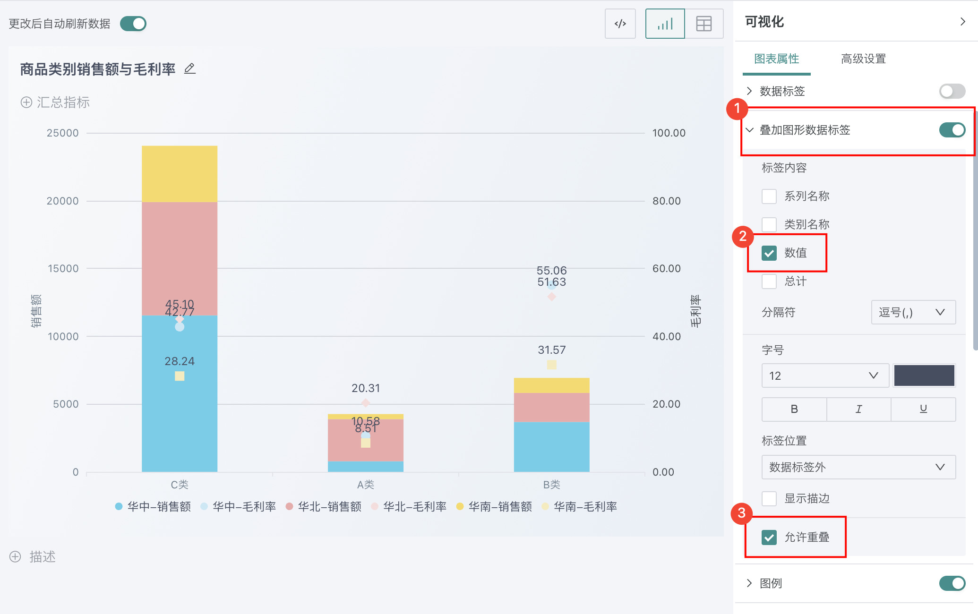Screen dimensions: 978x614
Task: Switch to bar chart view icon
Action: [x=665, y=24]
